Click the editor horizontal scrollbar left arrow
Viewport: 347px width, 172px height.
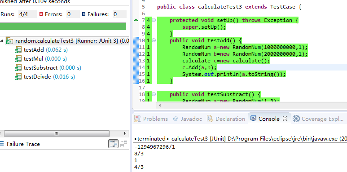click(159, 106)
